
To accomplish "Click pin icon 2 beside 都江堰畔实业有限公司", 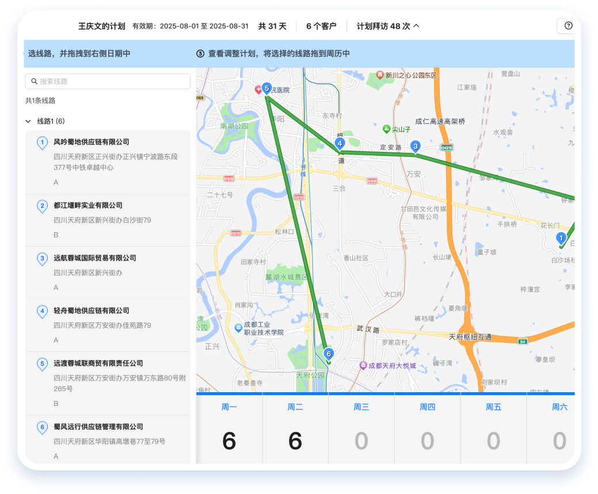I will pos(42,206).
